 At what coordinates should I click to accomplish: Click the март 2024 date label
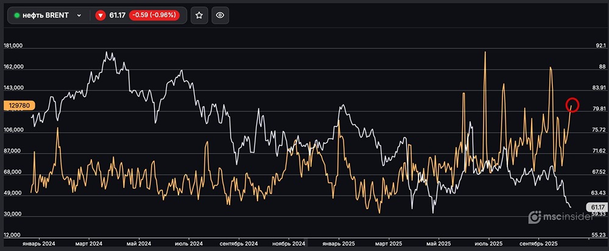tap(88, 244)
